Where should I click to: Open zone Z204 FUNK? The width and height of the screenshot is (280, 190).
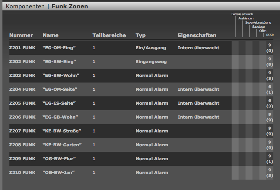point(22,89)
